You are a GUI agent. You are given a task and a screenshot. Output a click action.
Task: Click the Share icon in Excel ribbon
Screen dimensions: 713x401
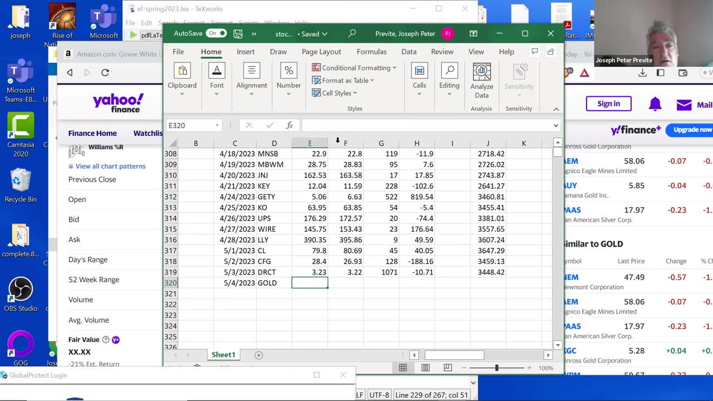[550, 51]
